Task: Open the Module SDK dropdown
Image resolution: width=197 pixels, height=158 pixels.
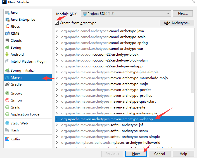Action: click(x=126, y=13)
